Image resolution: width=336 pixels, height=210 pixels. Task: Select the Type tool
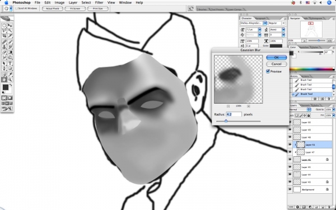[x=10, y=63]
